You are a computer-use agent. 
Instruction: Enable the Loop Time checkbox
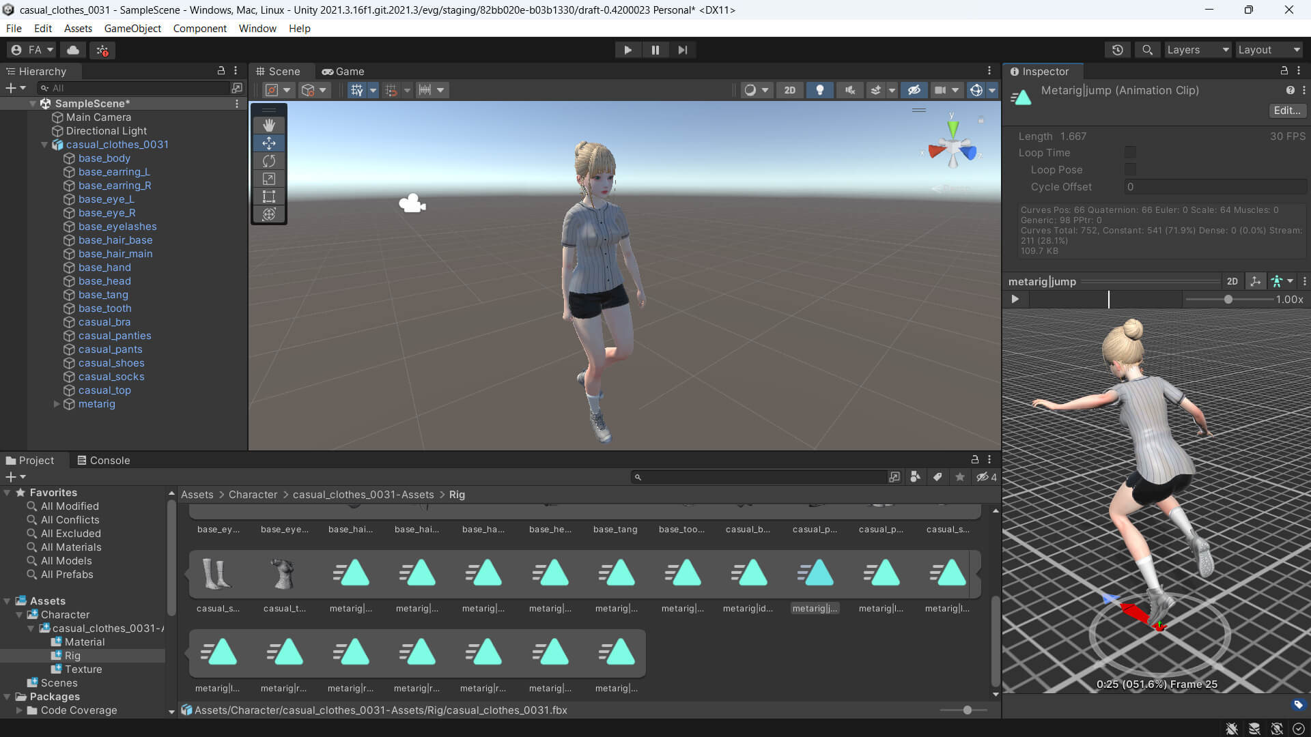1130,152
